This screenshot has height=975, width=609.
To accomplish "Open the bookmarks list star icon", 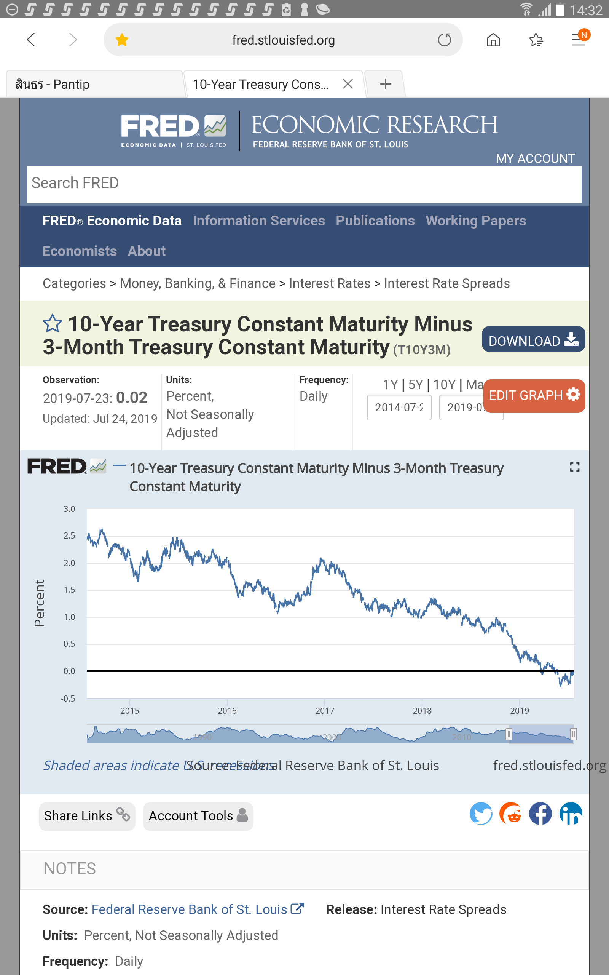I will (536, 40).
